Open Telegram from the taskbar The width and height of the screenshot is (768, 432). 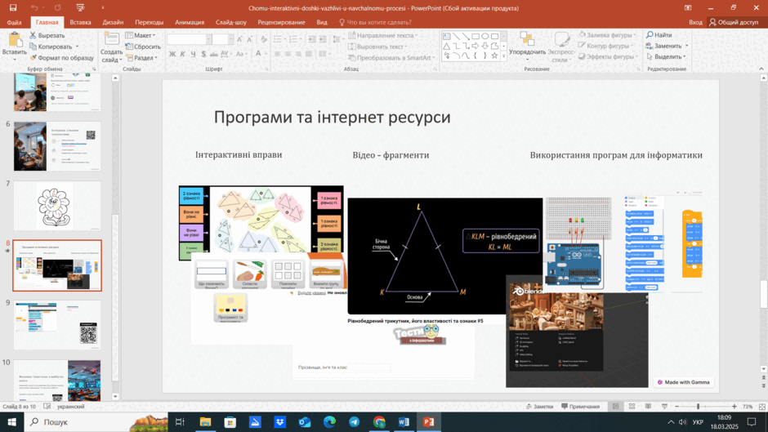coord(354,421)
